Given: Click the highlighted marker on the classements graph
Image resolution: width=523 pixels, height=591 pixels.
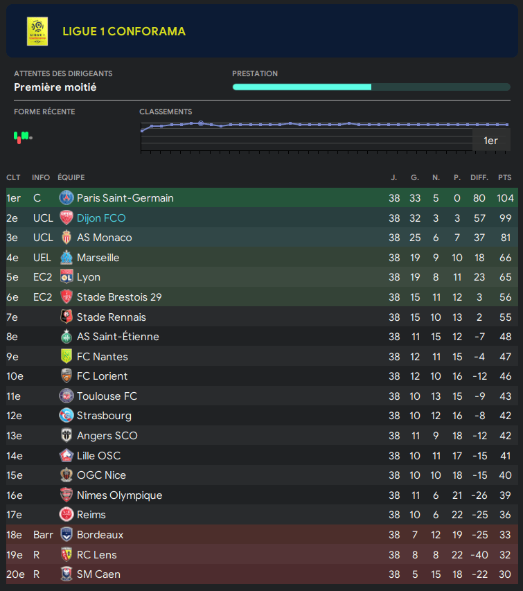Looking at the screenshot, I should pos(201,123).
